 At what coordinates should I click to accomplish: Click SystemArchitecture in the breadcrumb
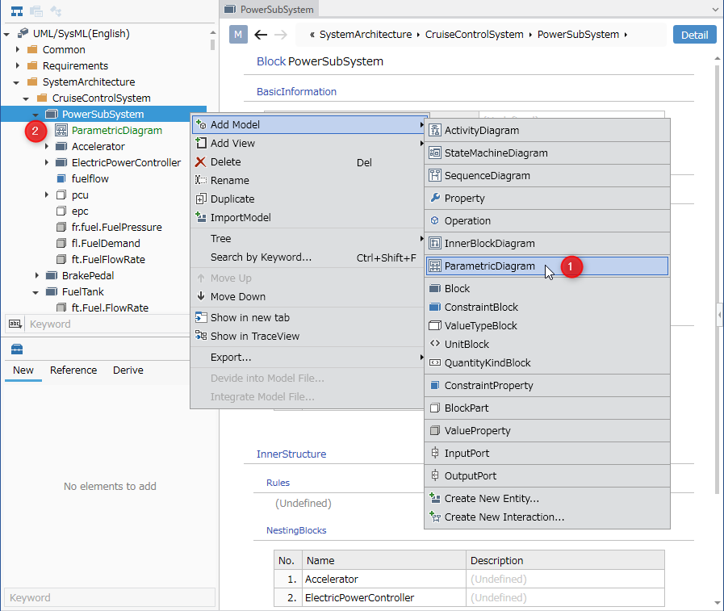click(366, 35)
